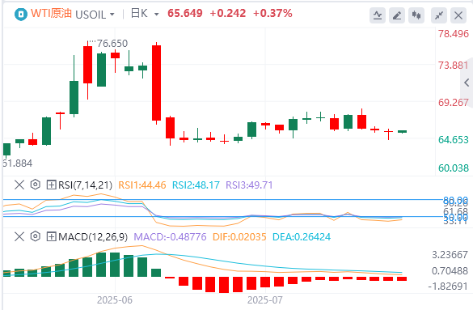Screen dimensions: 473x310
Task: Select the 日K period label
Action: point(139,14)
